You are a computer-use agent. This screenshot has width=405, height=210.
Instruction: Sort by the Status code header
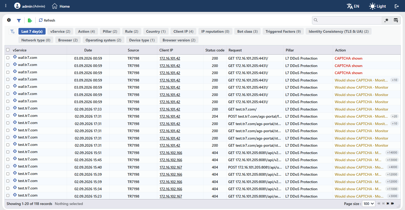[x=215, y=50]
